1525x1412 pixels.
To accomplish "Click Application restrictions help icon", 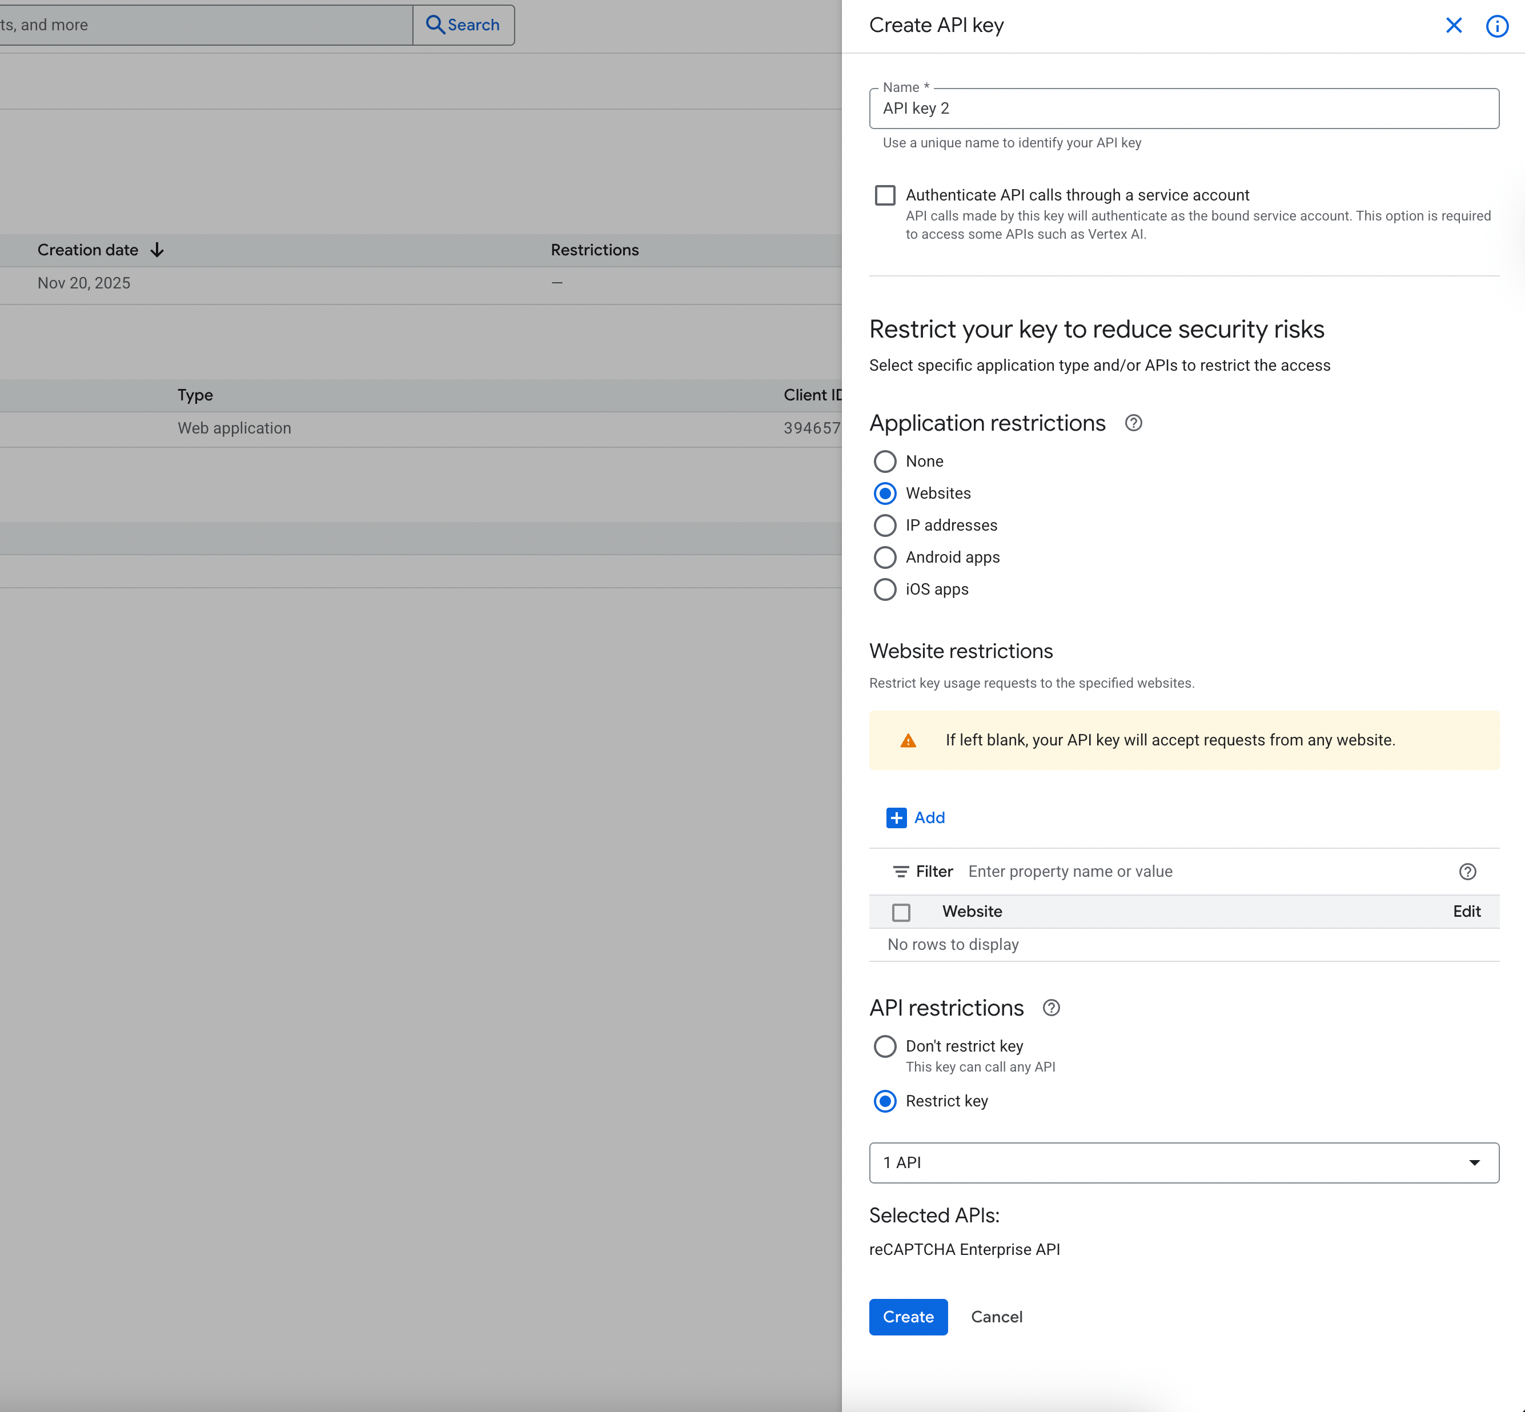I will [x=1133, y=423].
